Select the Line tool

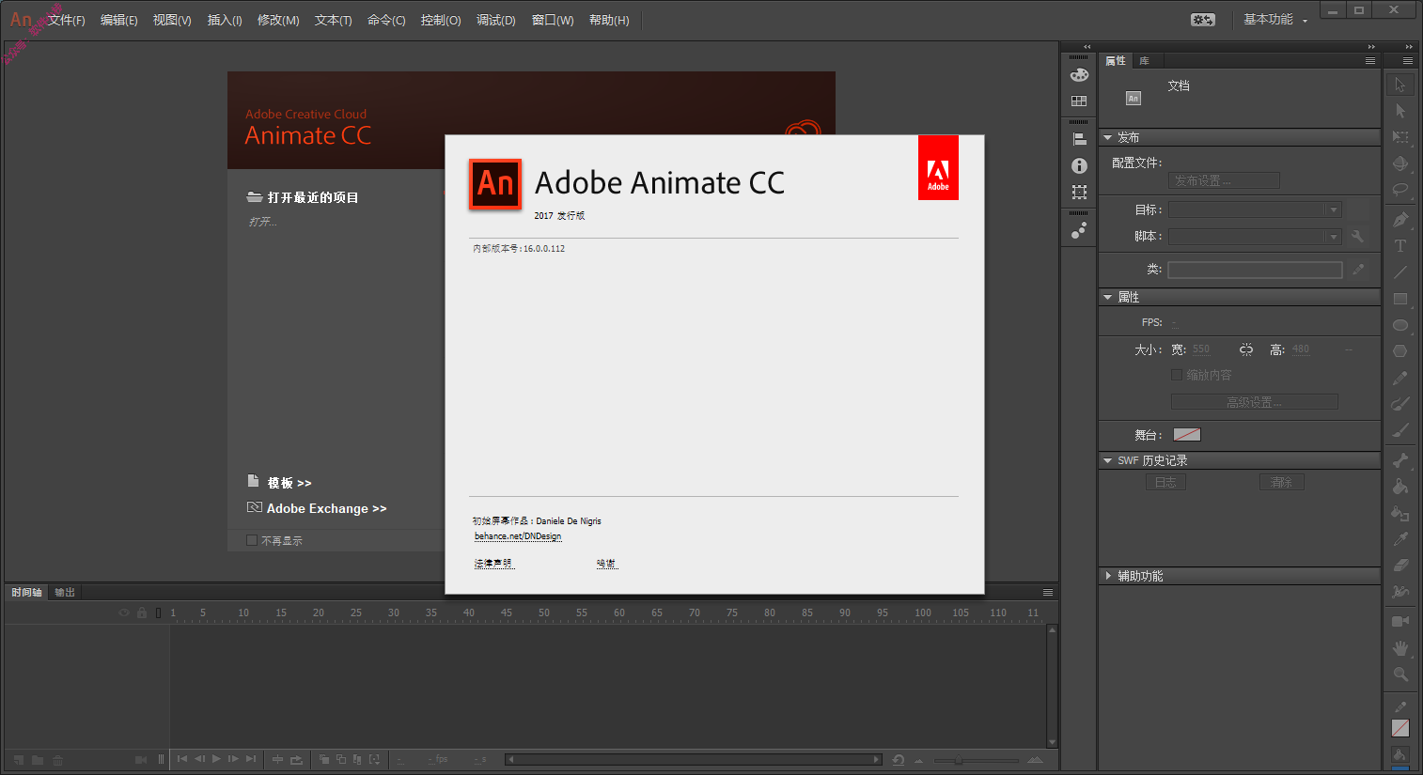[x=1400, y=272]
